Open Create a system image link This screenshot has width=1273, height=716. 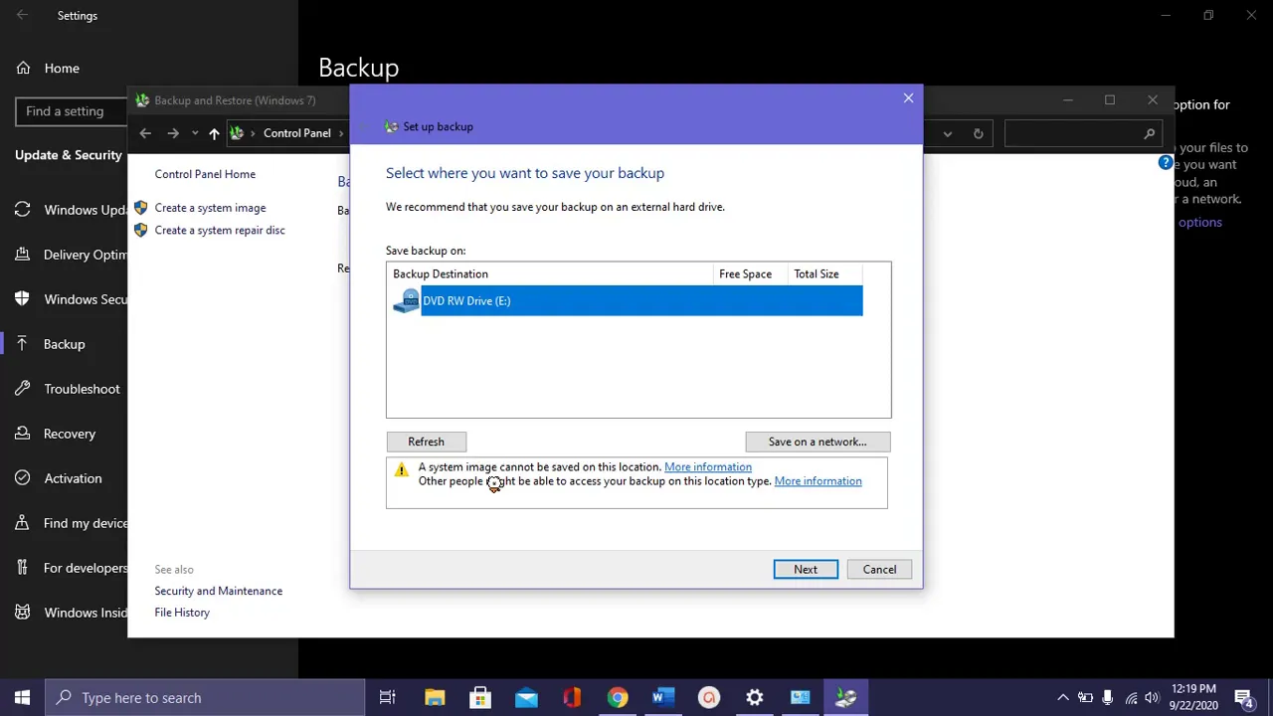(x=210, y=208)
